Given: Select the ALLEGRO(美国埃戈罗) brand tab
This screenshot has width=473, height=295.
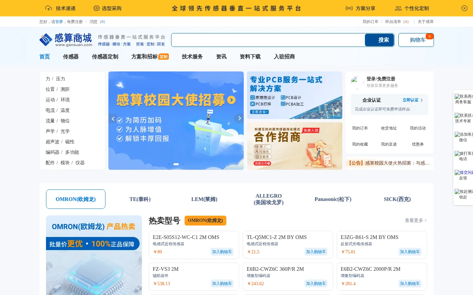Looking at the screenshot, I should 269,199.
